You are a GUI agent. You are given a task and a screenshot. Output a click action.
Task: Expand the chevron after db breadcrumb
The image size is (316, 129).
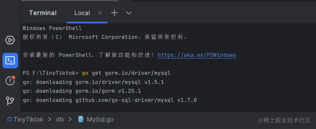pyautogui.click(x=70, y=120)
